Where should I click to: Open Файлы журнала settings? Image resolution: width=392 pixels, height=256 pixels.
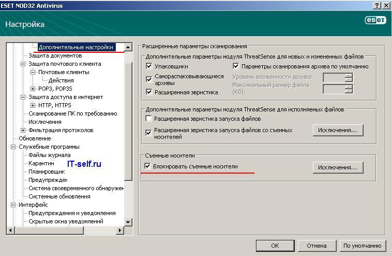[50, 155]
